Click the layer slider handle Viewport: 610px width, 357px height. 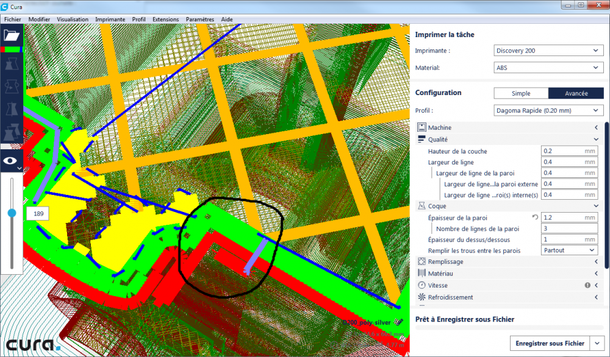click(12, 213)
